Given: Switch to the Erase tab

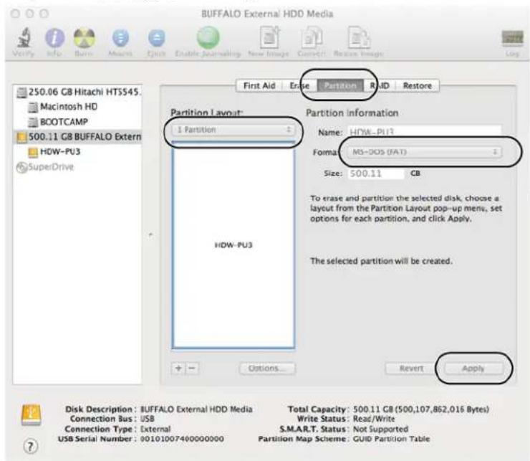Looking at the screenshot, I should coord(299,85).
